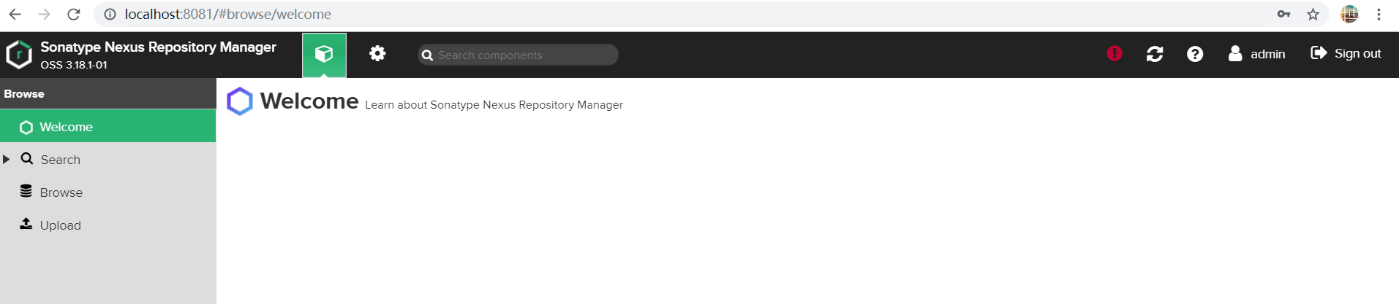Reload the page using browser reload button
The width and height of the screenshot is (1399, 304).
73,14
